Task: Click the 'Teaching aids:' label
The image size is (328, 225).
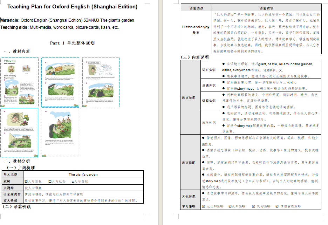Action: [x=15, y=27]
